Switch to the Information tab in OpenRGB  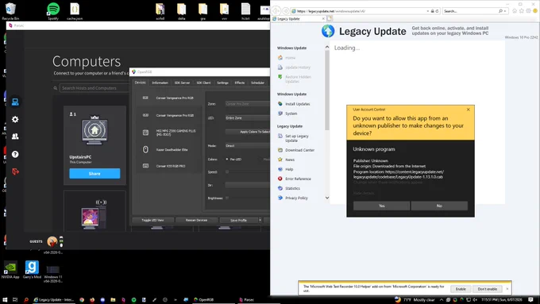tap(160, 83)
